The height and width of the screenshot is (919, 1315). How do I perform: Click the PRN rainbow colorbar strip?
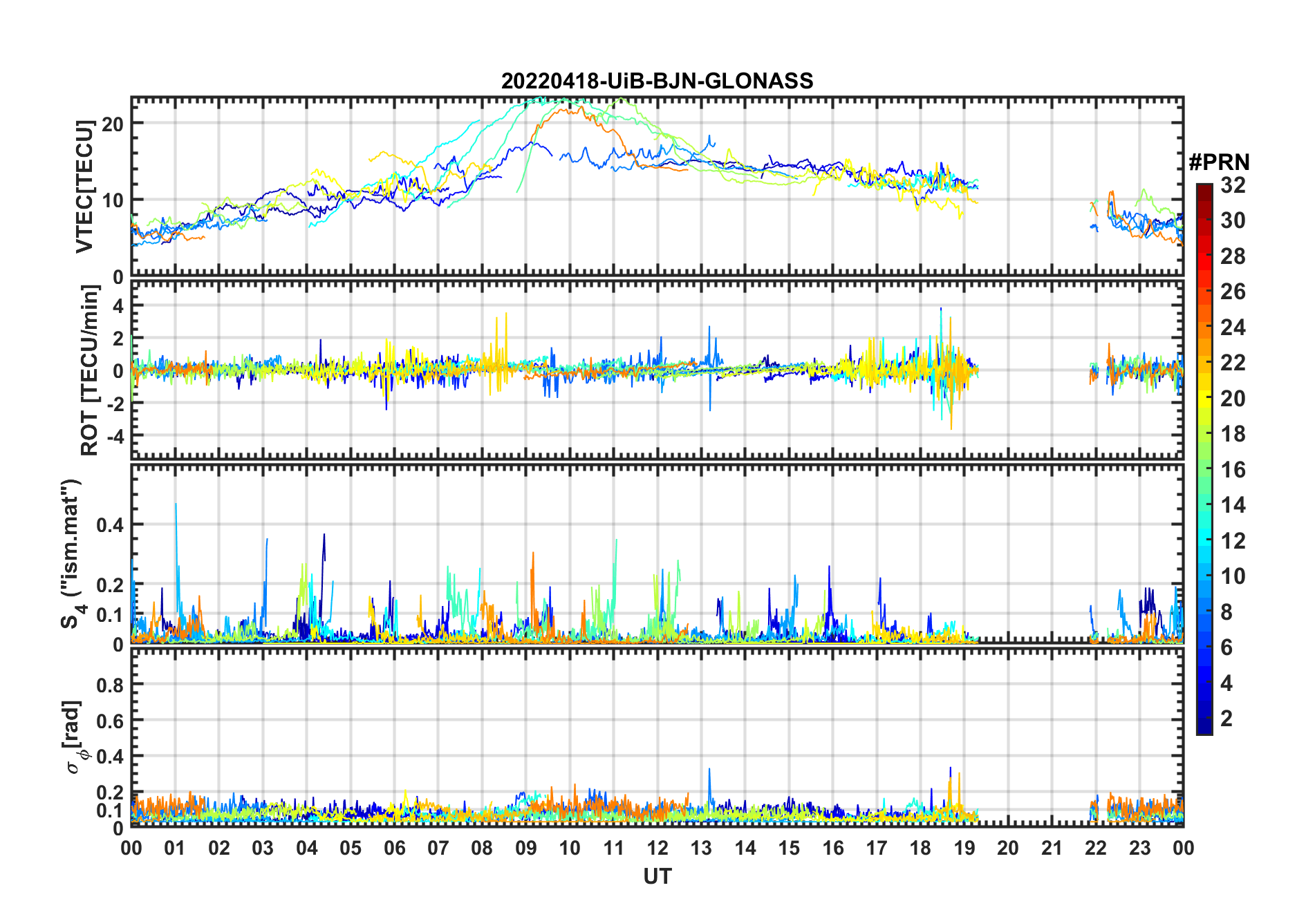coord(1204,459)
